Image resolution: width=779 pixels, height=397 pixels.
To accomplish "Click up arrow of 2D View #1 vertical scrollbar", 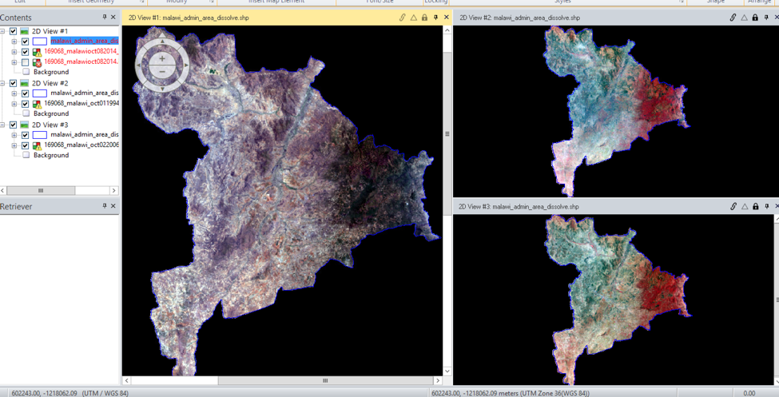I will point(447,30).
